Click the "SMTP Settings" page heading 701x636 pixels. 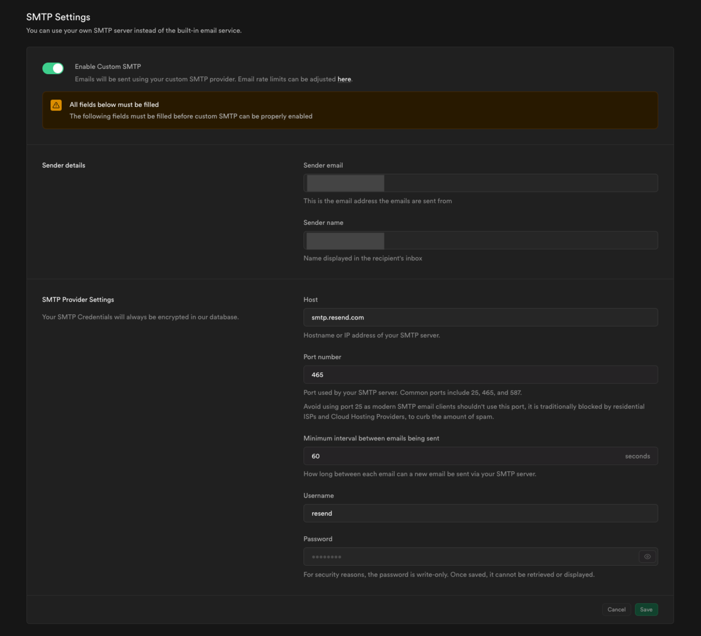click(x=58, y=17)
